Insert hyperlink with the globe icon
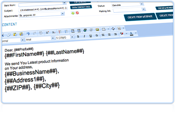 [x=85, y=30]
